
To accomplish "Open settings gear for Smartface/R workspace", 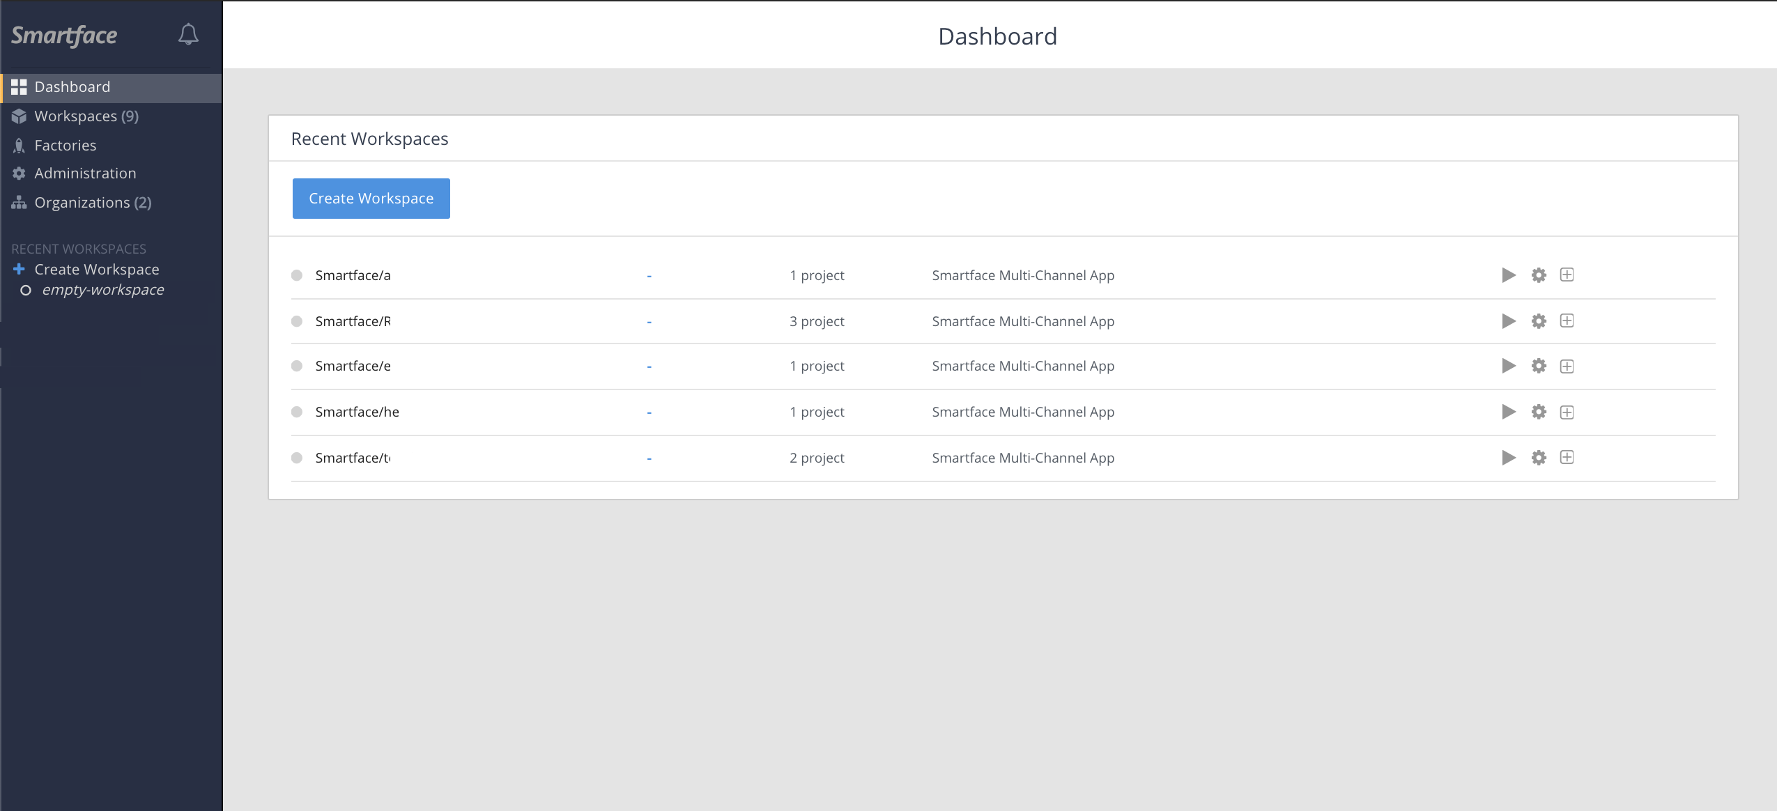I will click(x=1539, y=321).
